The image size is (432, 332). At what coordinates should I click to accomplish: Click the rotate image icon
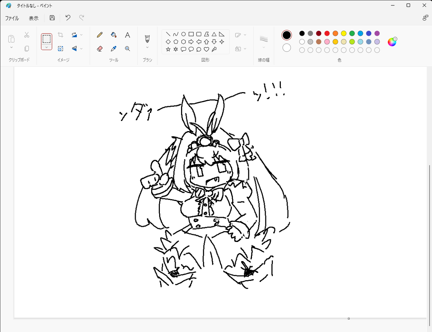[74, 35]
